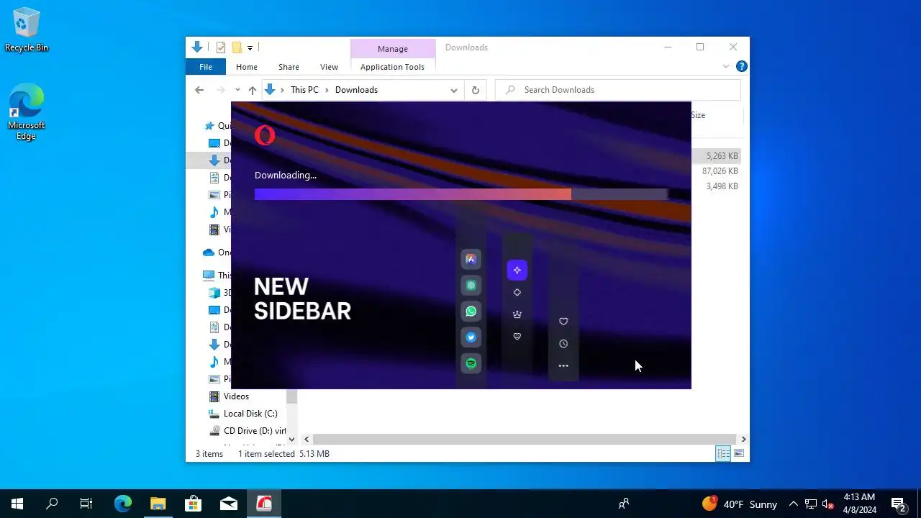The image size is (921, 518).
Task: Open the Windows Start menu
Action: (x=17, y=504)
